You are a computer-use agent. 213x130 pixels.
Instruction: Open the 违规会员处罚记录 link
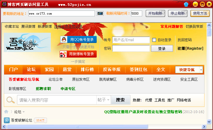tap(68, 27)
